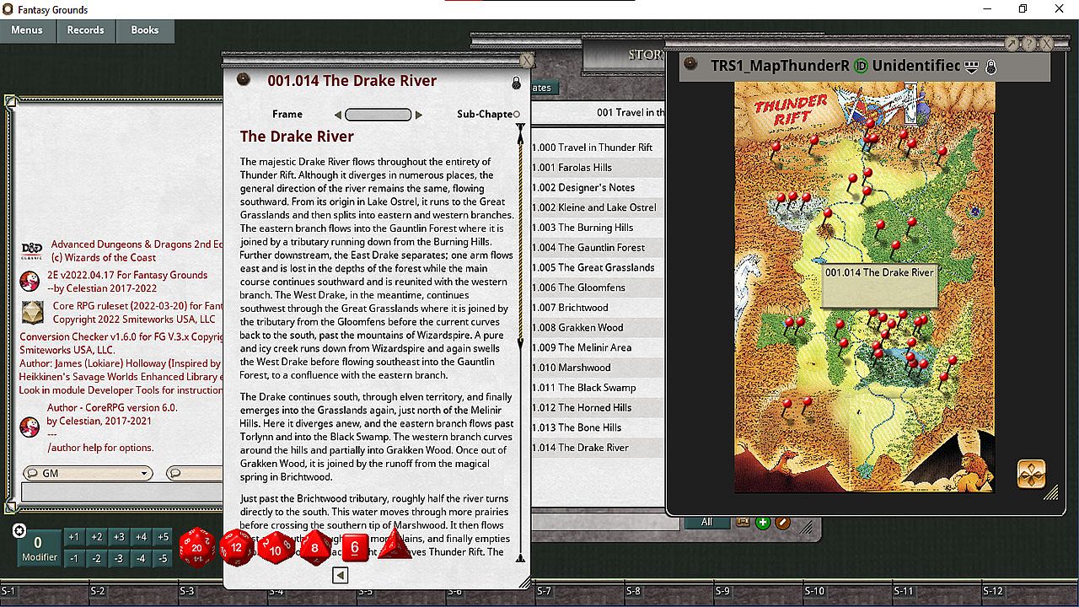This screenshot has height=607, width=1079.
Task: Click the story list book icon
Action: (x=743, y=523)
